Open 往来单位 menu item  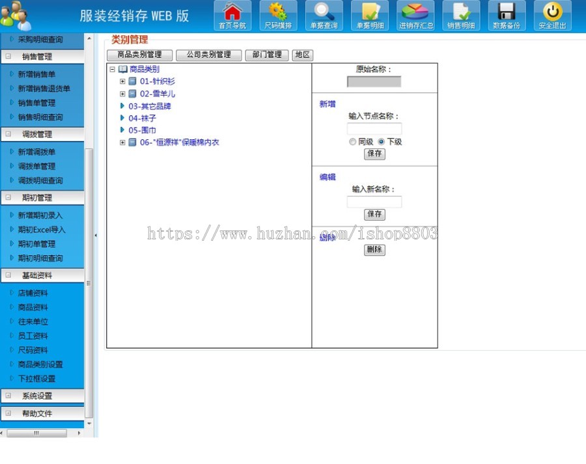click(33, 321)
